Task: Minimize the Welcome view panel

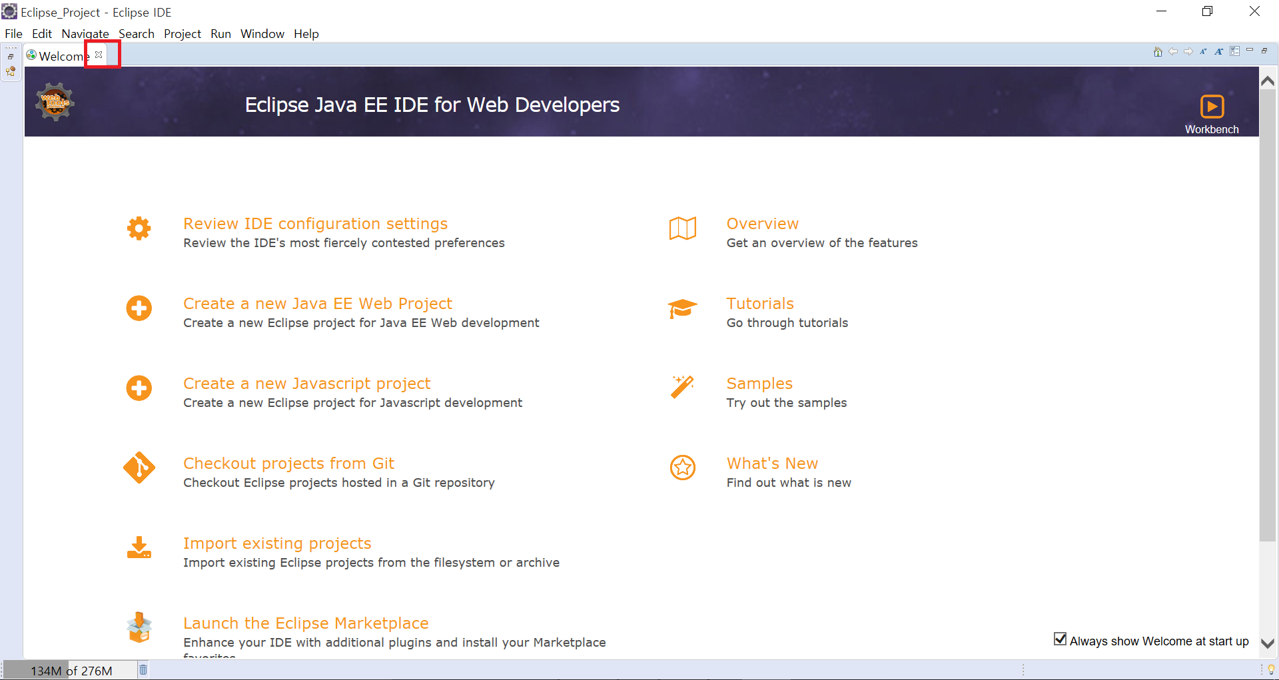Action: point(1250,50)
